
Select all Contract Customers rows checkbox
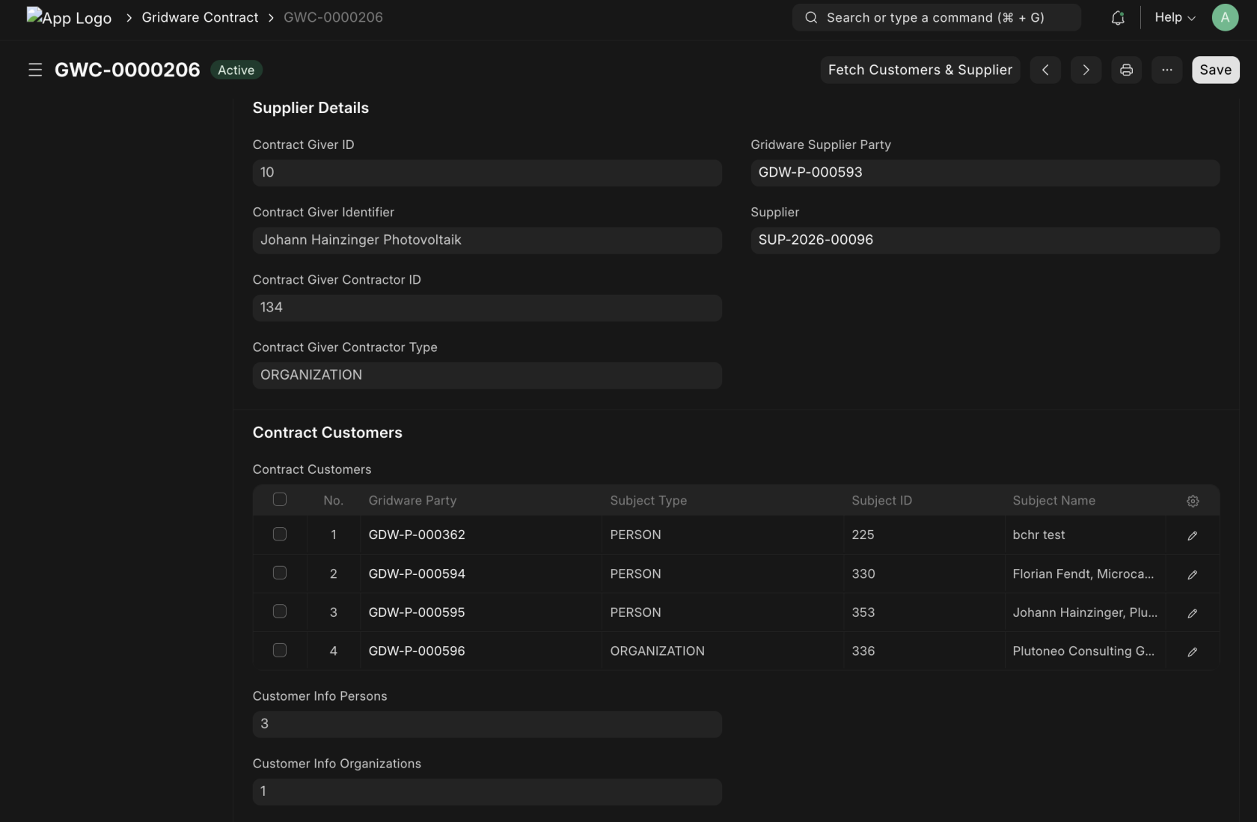280,499
